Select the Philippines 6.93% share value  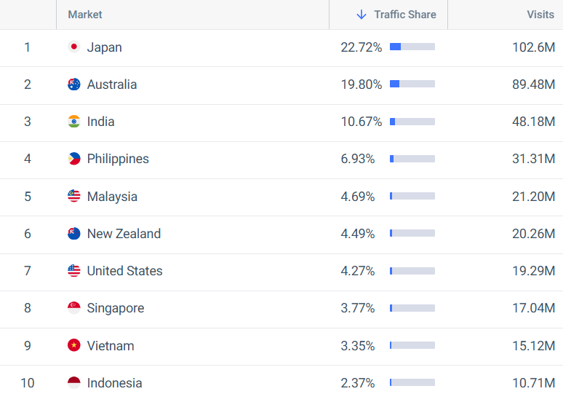[358, 159]
